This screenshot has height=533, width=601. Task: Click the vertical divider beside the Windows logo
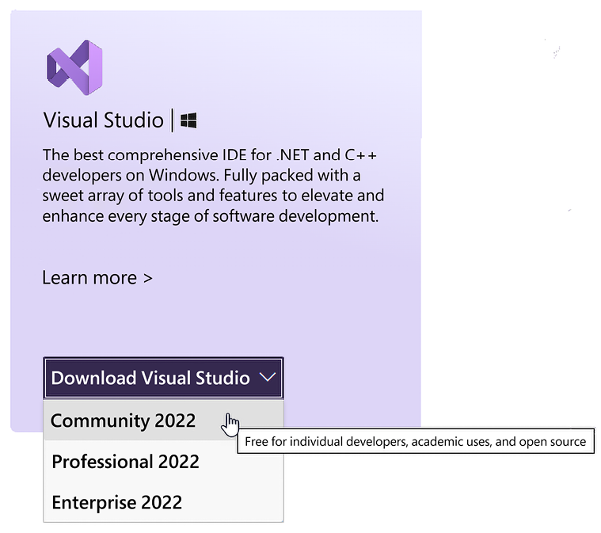click(x=172, y=120)
